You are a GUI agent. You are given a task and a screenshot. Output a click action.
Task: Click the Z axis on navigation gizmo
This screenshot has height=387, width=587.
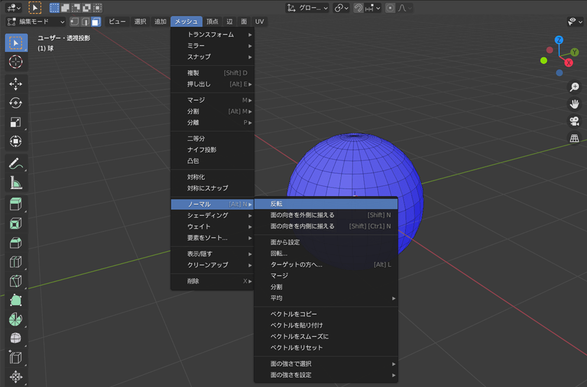coord(559,40)
